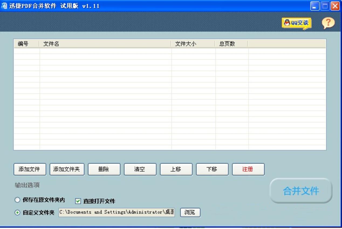Screen dimensions: 342x229
Task: Move selected file up using 上移
Action: coord(176,169)
